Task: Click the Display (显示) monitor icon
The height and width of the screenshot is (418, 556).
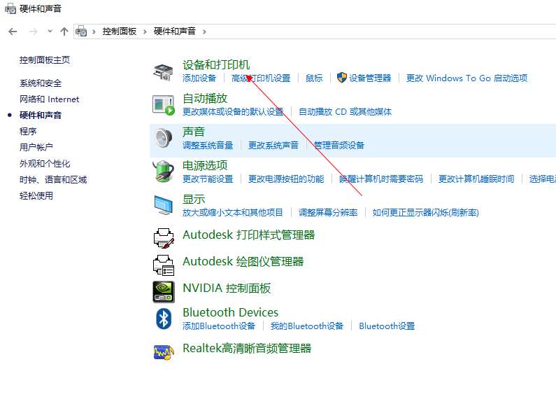Action: point(164,205)
